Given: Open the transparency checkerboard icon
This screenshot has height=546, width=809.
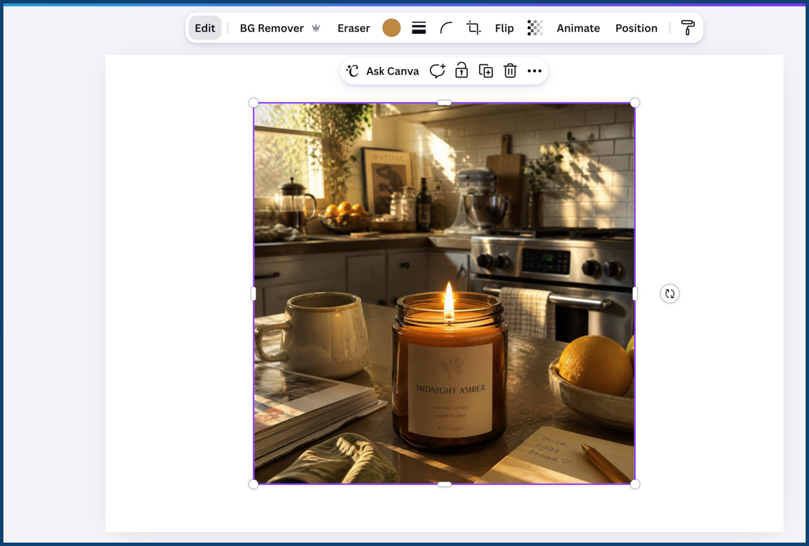Looking at the screenshot, I should [x=535, y=28].
